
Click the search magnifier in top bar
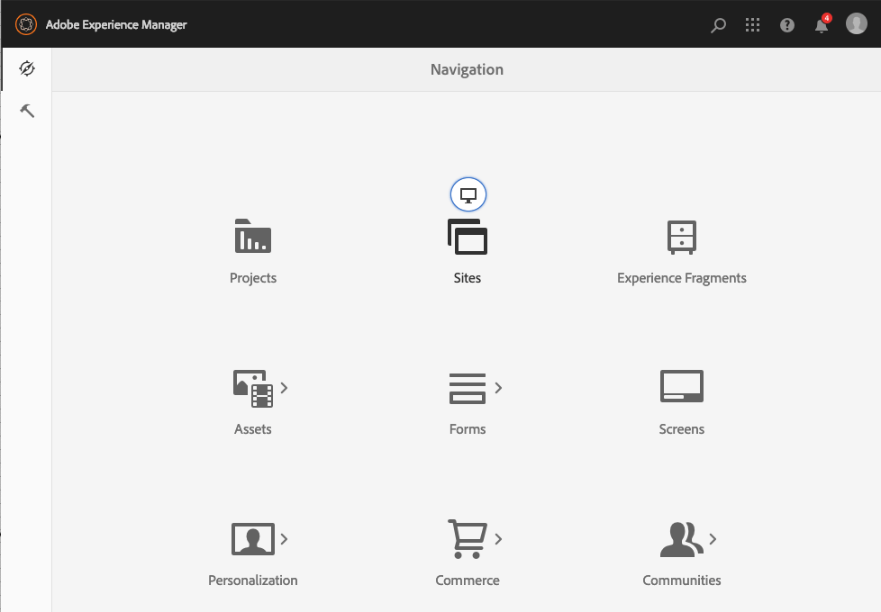point(718,24)
